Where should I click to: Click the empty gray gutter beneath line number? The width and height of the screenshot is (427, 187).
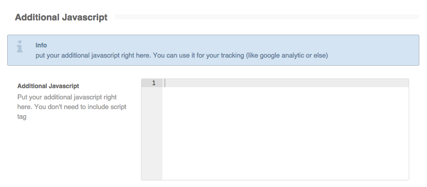(152, 133)
